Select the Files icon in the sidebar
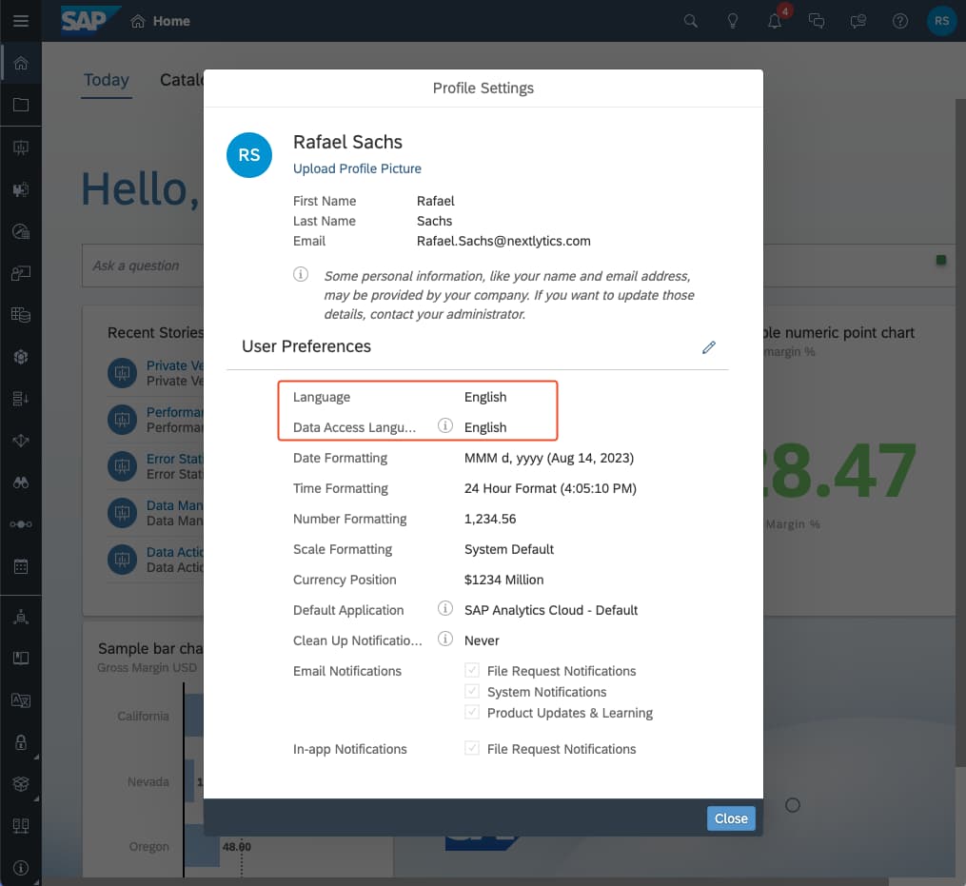Viewport: 966px width, 886px height. [22, 105]
